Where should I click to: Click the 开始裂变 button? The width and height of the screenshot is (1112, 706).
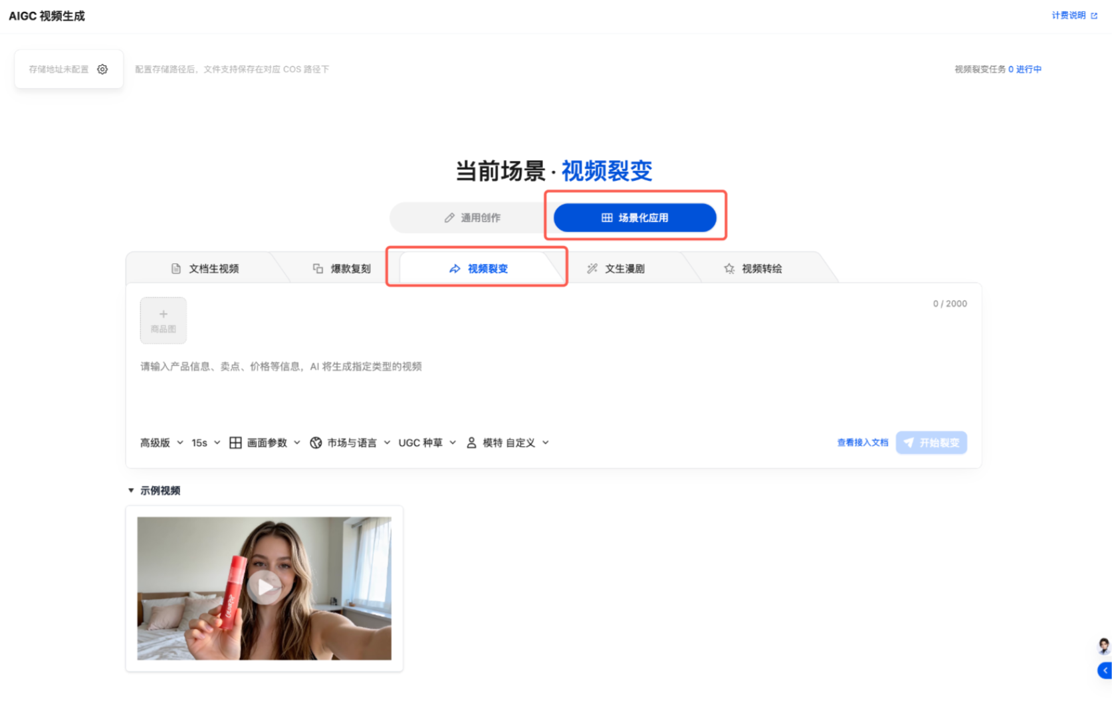931,443
